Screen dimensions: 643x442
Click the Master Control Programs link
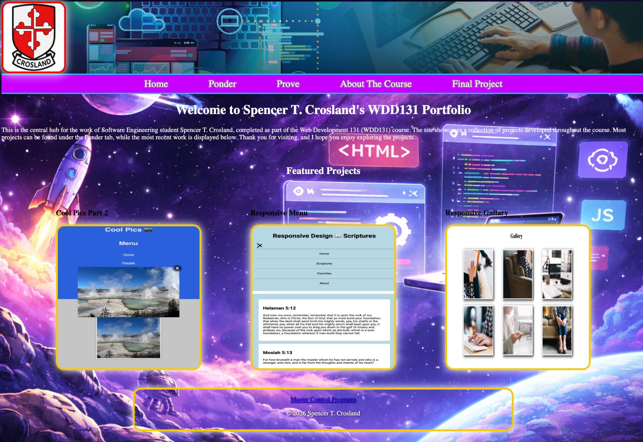click(x=323, y=399)
